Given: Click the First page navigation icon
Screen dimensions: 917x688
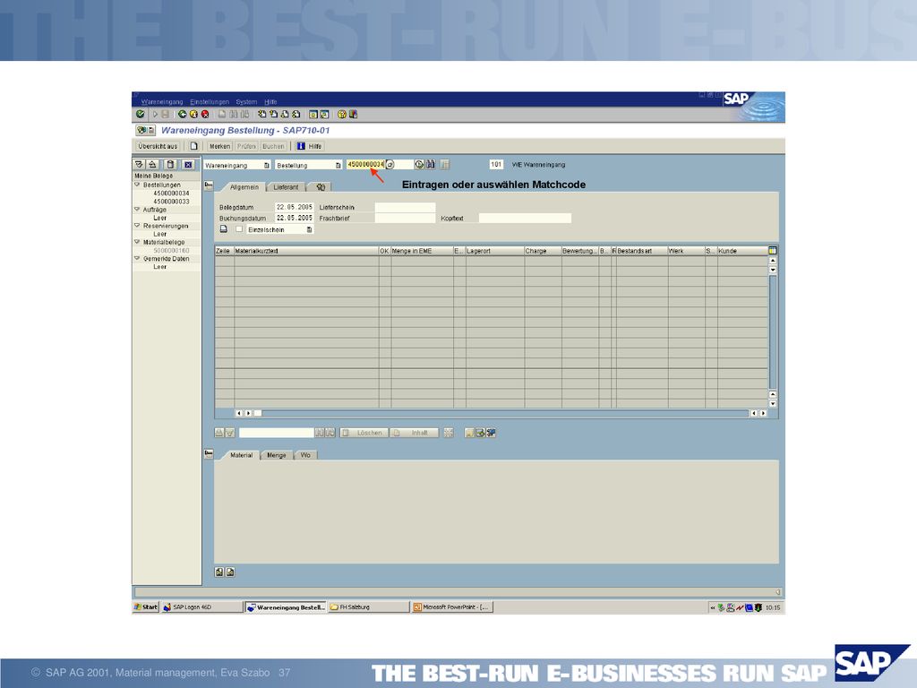Looking at the screenshot, I should (x=262, y=114).
